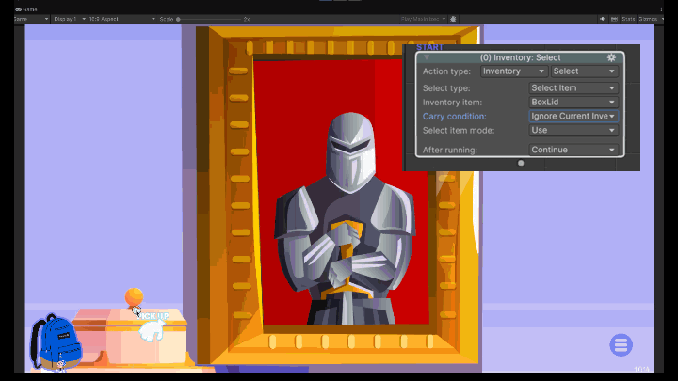Click the action node output socket dot
This screenshot has height=381, width=678.
point(521,164)
